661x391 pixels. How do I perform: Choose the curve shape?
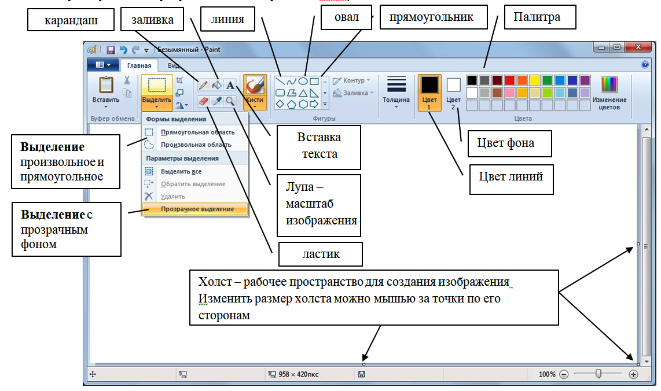[291, 82]
